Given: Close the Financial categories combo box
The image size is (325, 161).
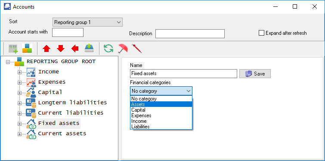Looking at the screenshot, I should [161, 91].
